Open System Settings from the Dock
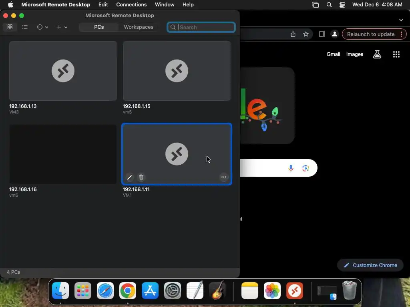This screenshot has width=410, height=307. 172,291
